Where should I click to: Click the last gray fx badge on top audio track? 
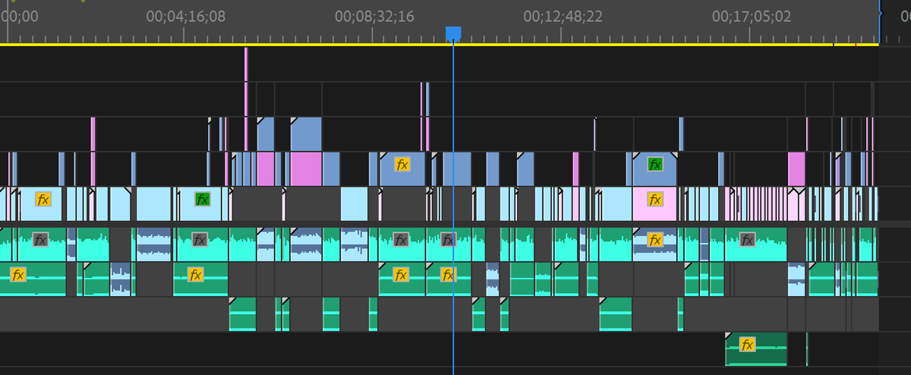point(747,240)
